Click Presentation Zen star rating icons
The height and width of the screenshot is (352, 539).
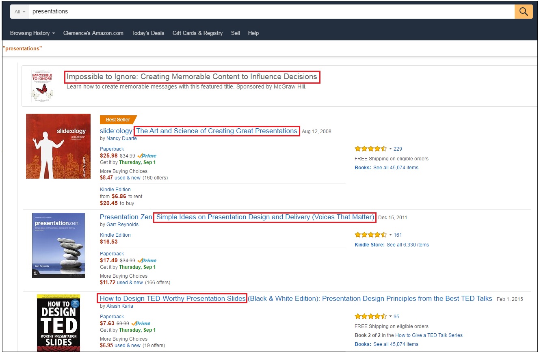(370, 235)
